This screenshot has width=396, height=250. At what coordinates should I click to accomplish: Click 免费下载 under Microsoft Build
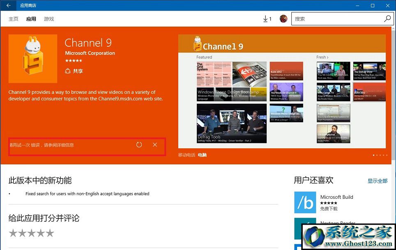click(x=329, y=209)
